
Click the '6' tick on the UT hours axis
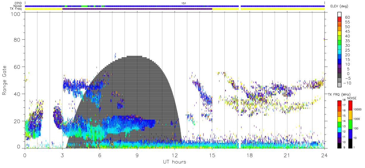100,155
